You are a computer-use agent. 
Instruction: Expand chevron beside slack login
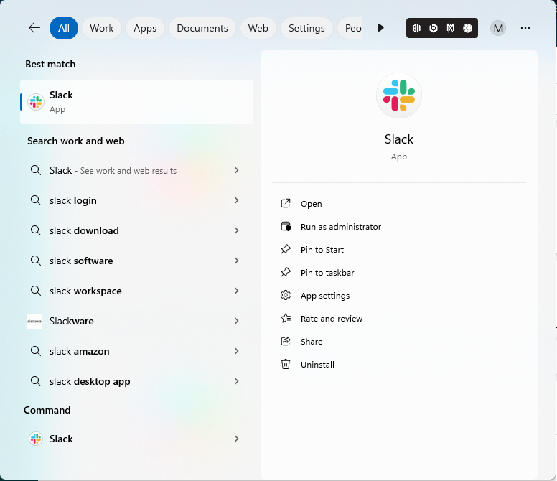[237, 201]
